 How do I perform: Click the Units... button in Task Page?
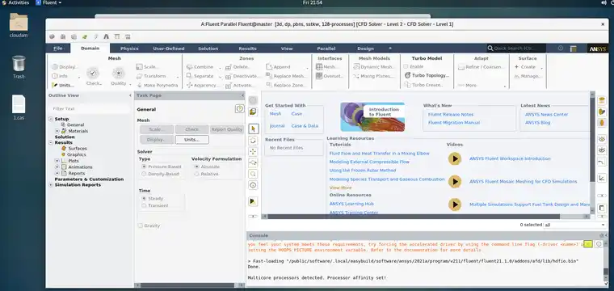point(192,140)
